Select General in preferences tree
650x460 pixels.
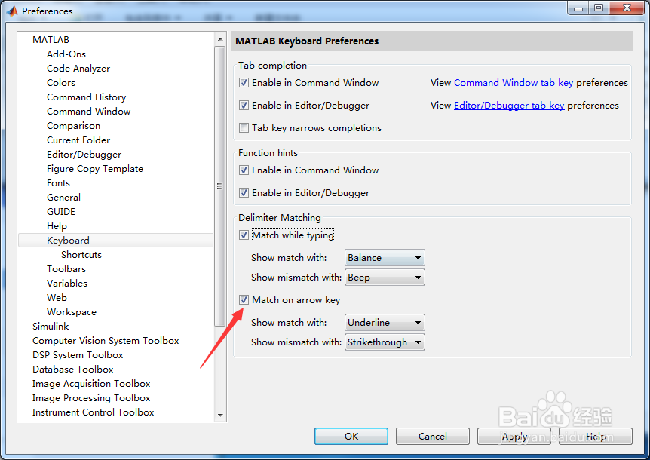pyautogui.click(x=63, y=198)
